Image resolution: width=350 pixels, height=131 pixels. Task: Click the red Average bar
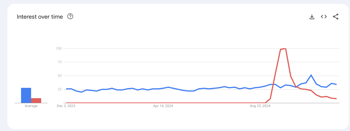click(x=36, y=100)
